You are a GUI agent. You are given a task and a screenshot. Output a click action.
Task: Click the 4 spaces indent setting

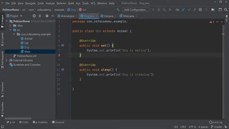203,127
